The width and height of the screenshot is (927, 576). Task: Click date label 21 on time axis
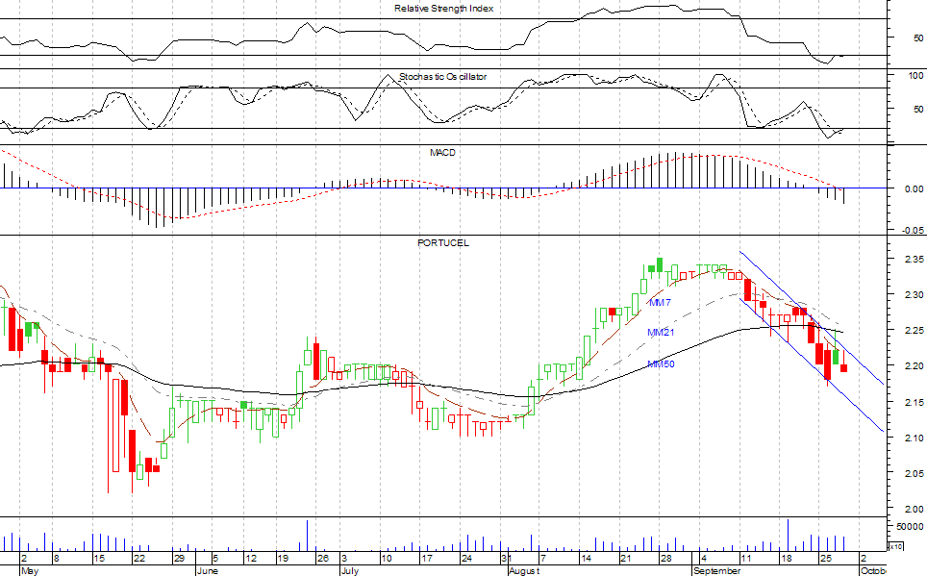(x=626, y=559)
